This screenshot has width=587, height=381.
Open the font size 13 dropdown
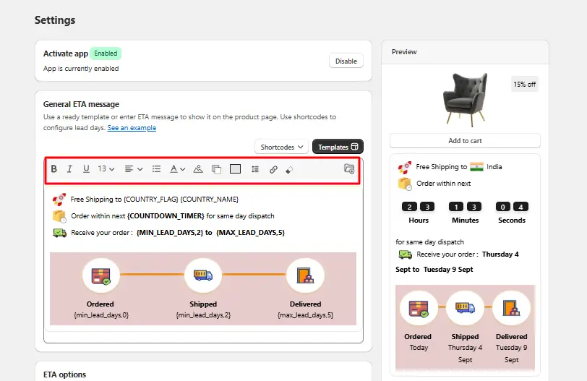[x=106, y=169]
